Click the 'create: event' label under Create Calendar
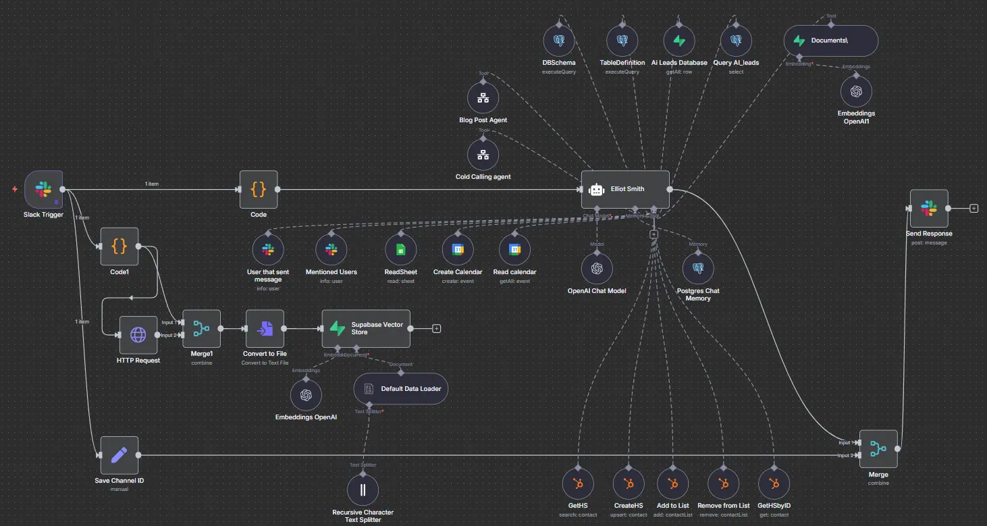The width and height of the screenshot is (987, 526). [x=458, y=280]
